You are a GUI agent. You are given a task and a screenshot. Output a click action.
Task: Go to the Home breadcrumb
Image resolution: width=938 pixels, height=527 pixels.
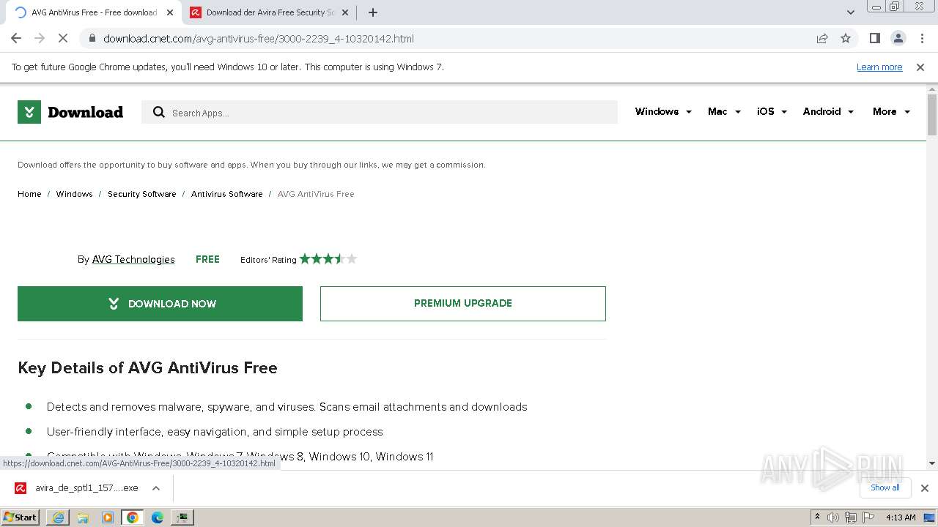coord(29,194)
